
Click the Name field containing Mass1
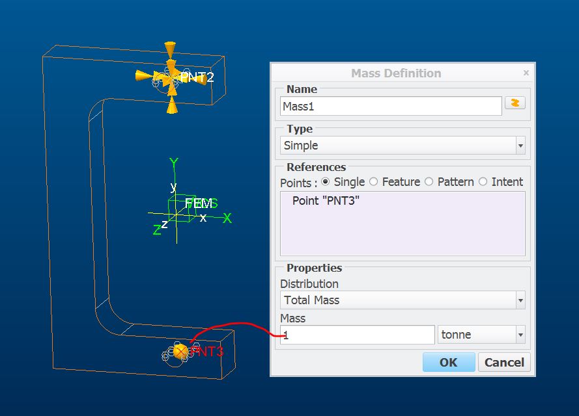point(391,106)
